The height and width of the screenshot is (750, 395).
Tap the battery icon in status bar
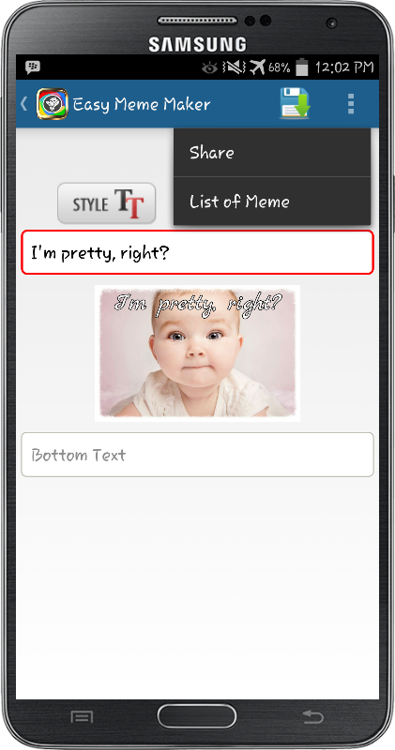[x=301, y=67]
